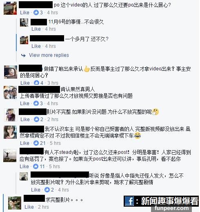Click Like under 肯认果然真男人 comment
The image size is (200, 212).
click(24, 103)
